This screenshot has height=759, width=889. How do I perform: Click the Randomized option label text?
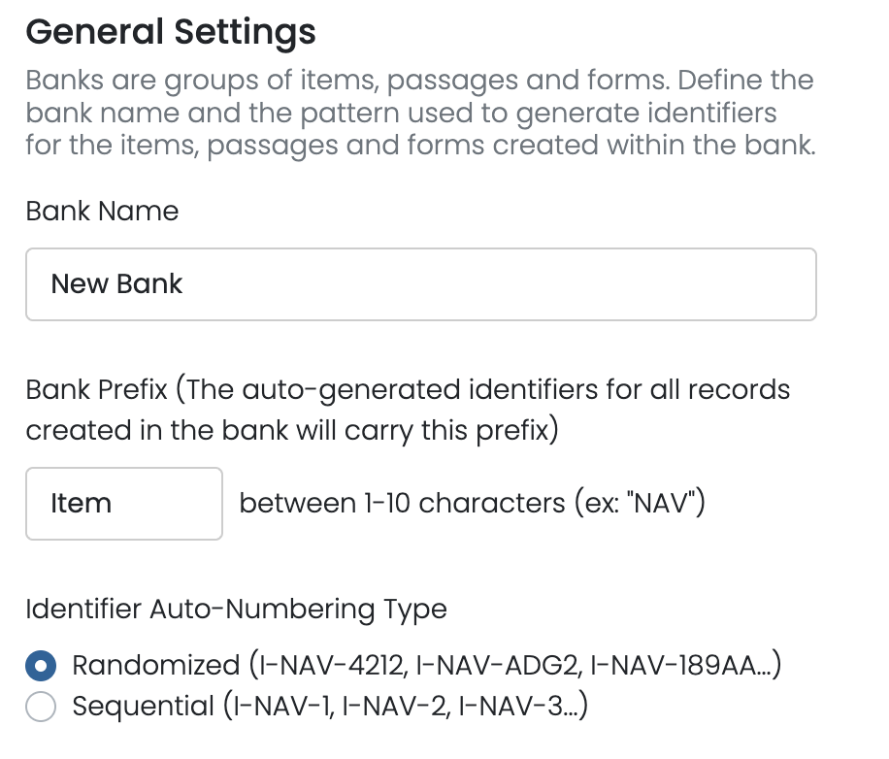point(155,665)
